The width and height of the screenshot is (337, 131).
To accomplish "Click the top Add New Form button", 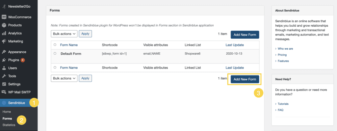I will pyautogui.click(x=245, y=35).
